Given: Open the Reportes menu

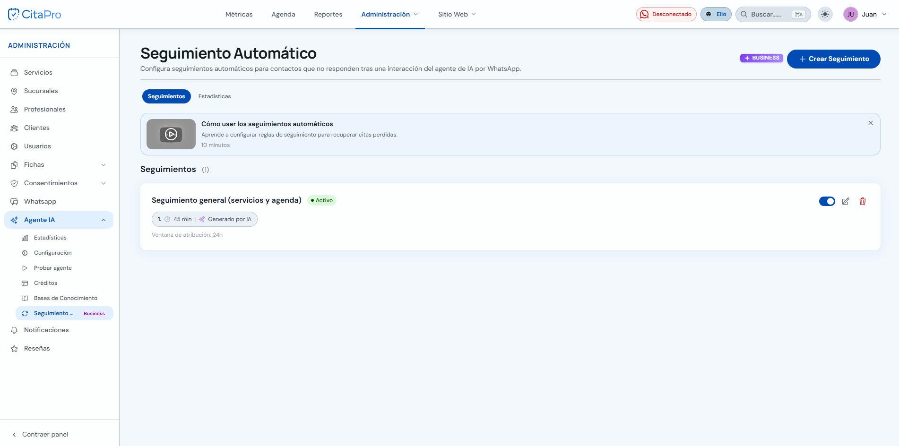Looking at the screenshot, I should pyautogui.click(x=328, y=14).
